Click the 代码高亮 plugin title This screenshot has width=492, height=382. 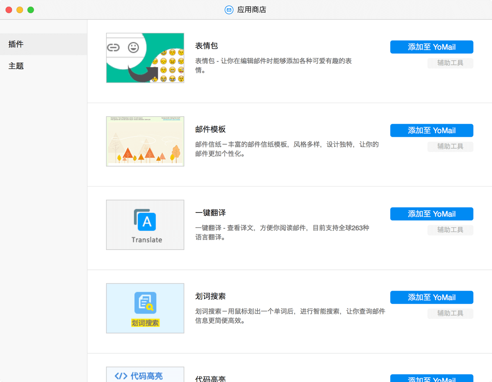point(210,379)
